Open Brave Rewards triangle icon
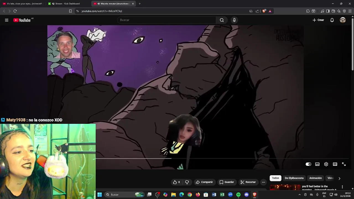 click(x=270, y=11)
